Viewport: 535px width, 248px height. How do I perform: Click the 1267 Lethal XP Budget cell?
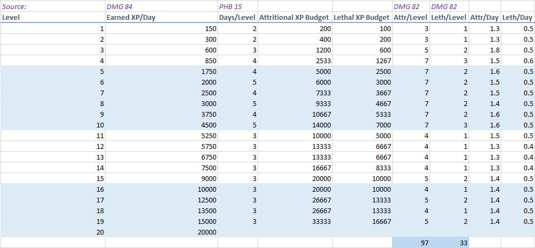coord(362,61)
